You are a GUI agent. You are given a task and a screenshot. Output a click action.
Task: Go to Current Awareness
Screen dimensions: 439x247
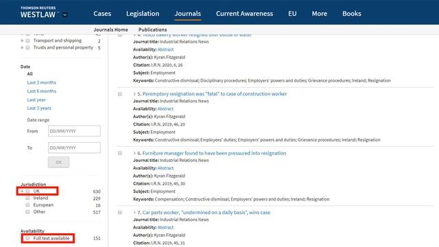[244, 14]
